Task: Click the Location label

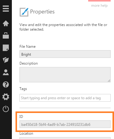Action: (26, 133)
